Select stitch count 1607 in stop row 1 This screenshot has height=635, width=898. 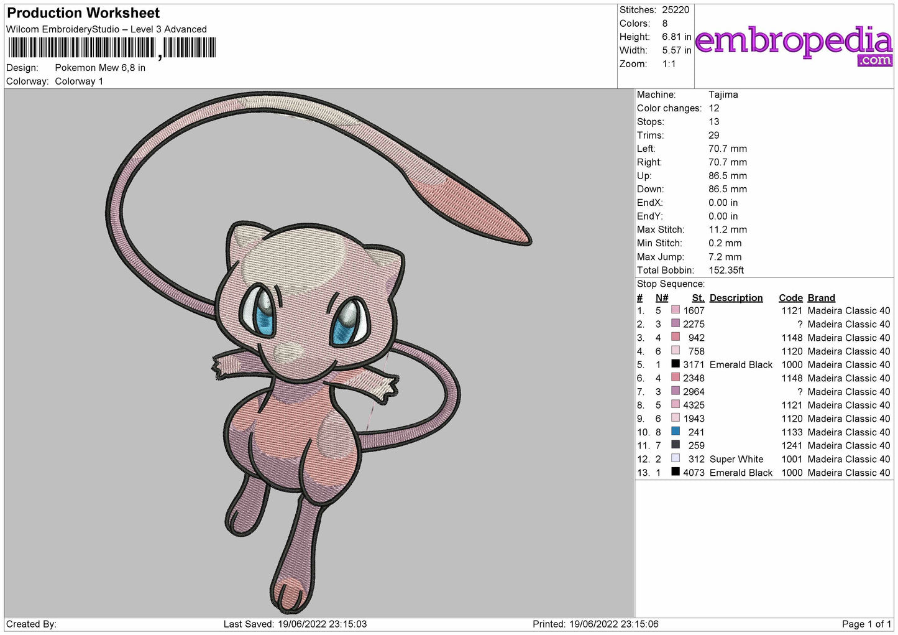(694, 311)
